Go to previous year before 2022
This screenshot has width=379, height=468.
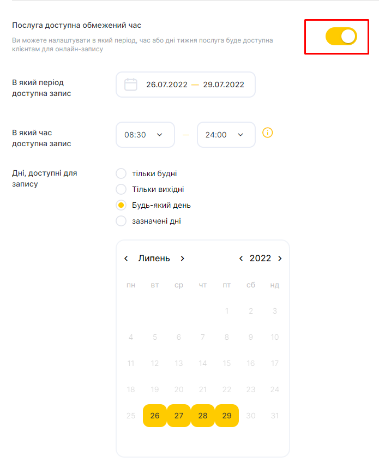pos(241,259)
